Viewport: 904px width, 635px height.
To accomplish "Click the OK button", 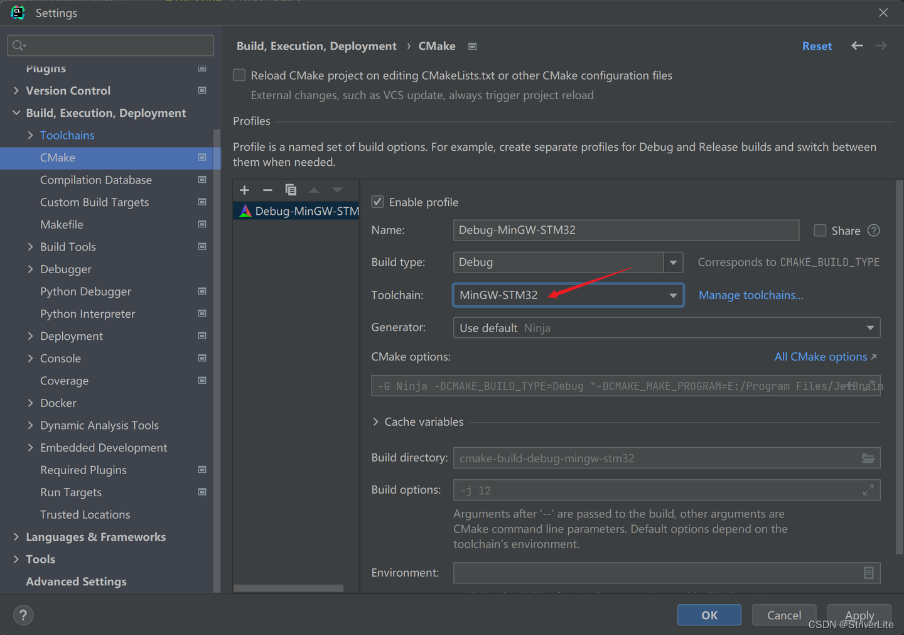I will 709,615.
